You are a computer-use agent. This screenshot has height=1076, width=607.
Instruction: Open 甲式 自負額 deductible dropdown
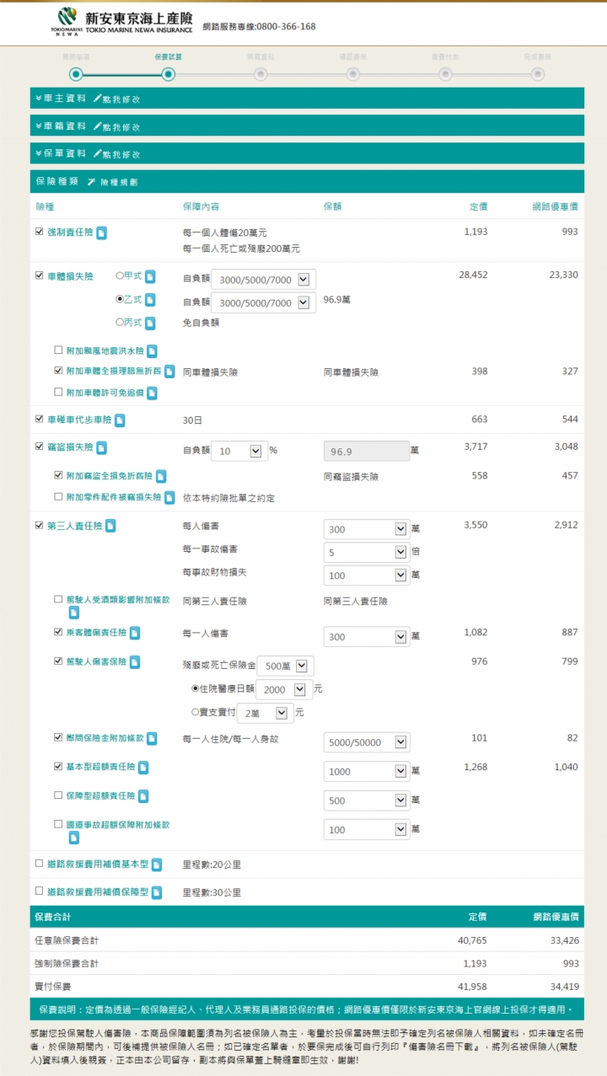point(263,279)
